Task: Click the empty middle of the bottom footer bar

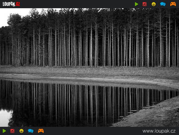Action: pyautogui.click(x=91, y=131)
